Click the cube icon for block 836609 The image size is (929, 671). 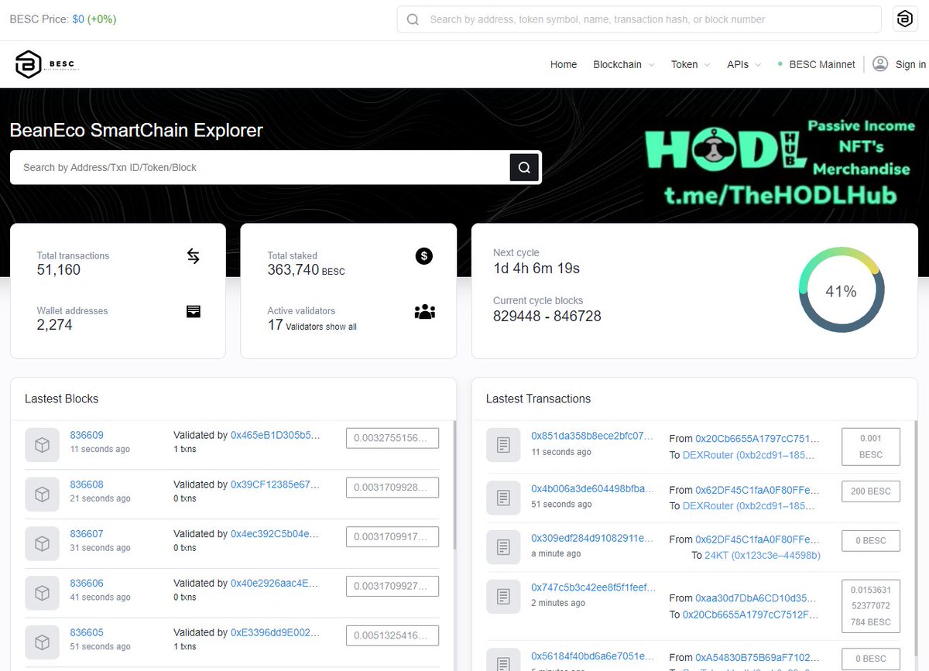(x=43, y=445)
